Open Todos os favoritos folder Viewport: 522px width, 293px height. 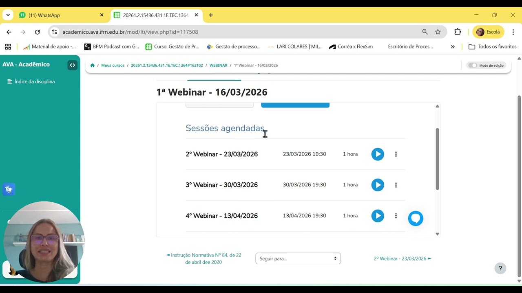point(493,46)
